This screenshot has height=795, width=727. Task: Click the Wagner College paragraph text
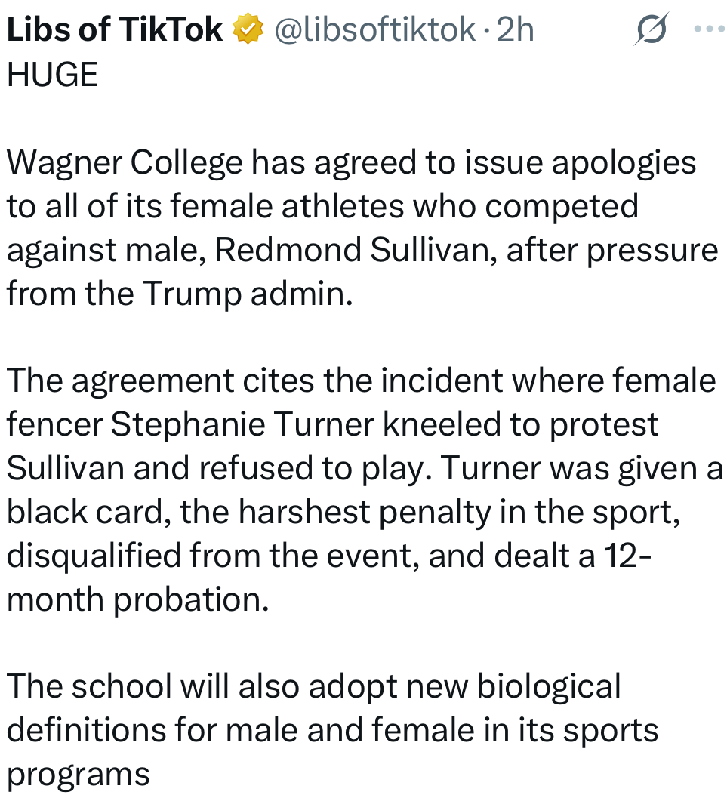click(351, 162)
